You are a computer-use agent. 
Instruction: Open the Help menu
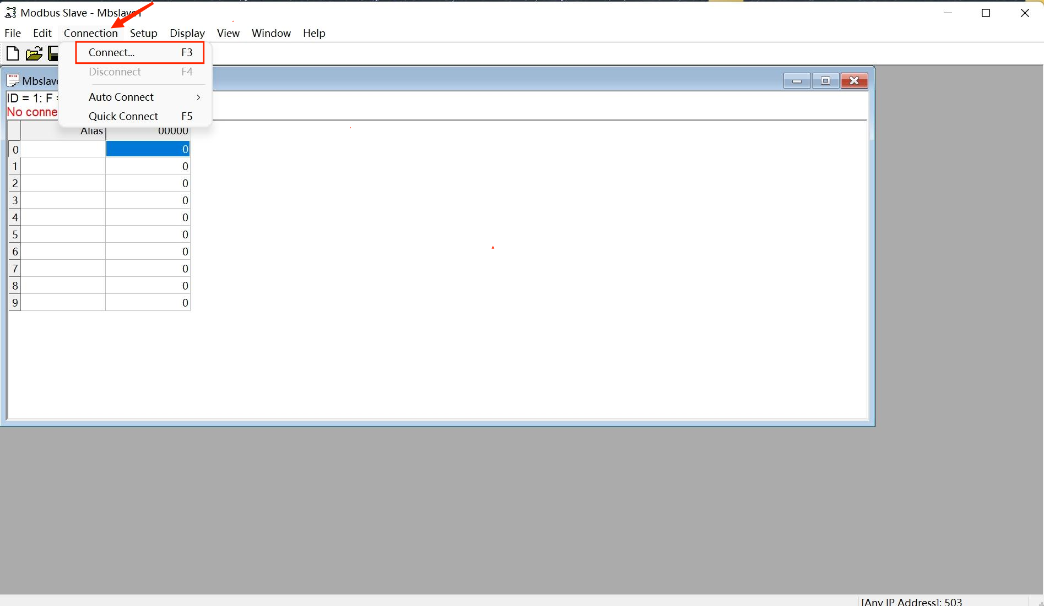point(314,33)
